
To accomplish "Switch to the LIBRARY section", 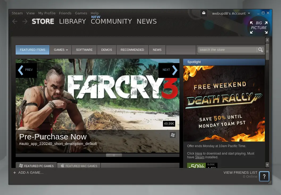I will pyautogui.click(x=73, y=21).
